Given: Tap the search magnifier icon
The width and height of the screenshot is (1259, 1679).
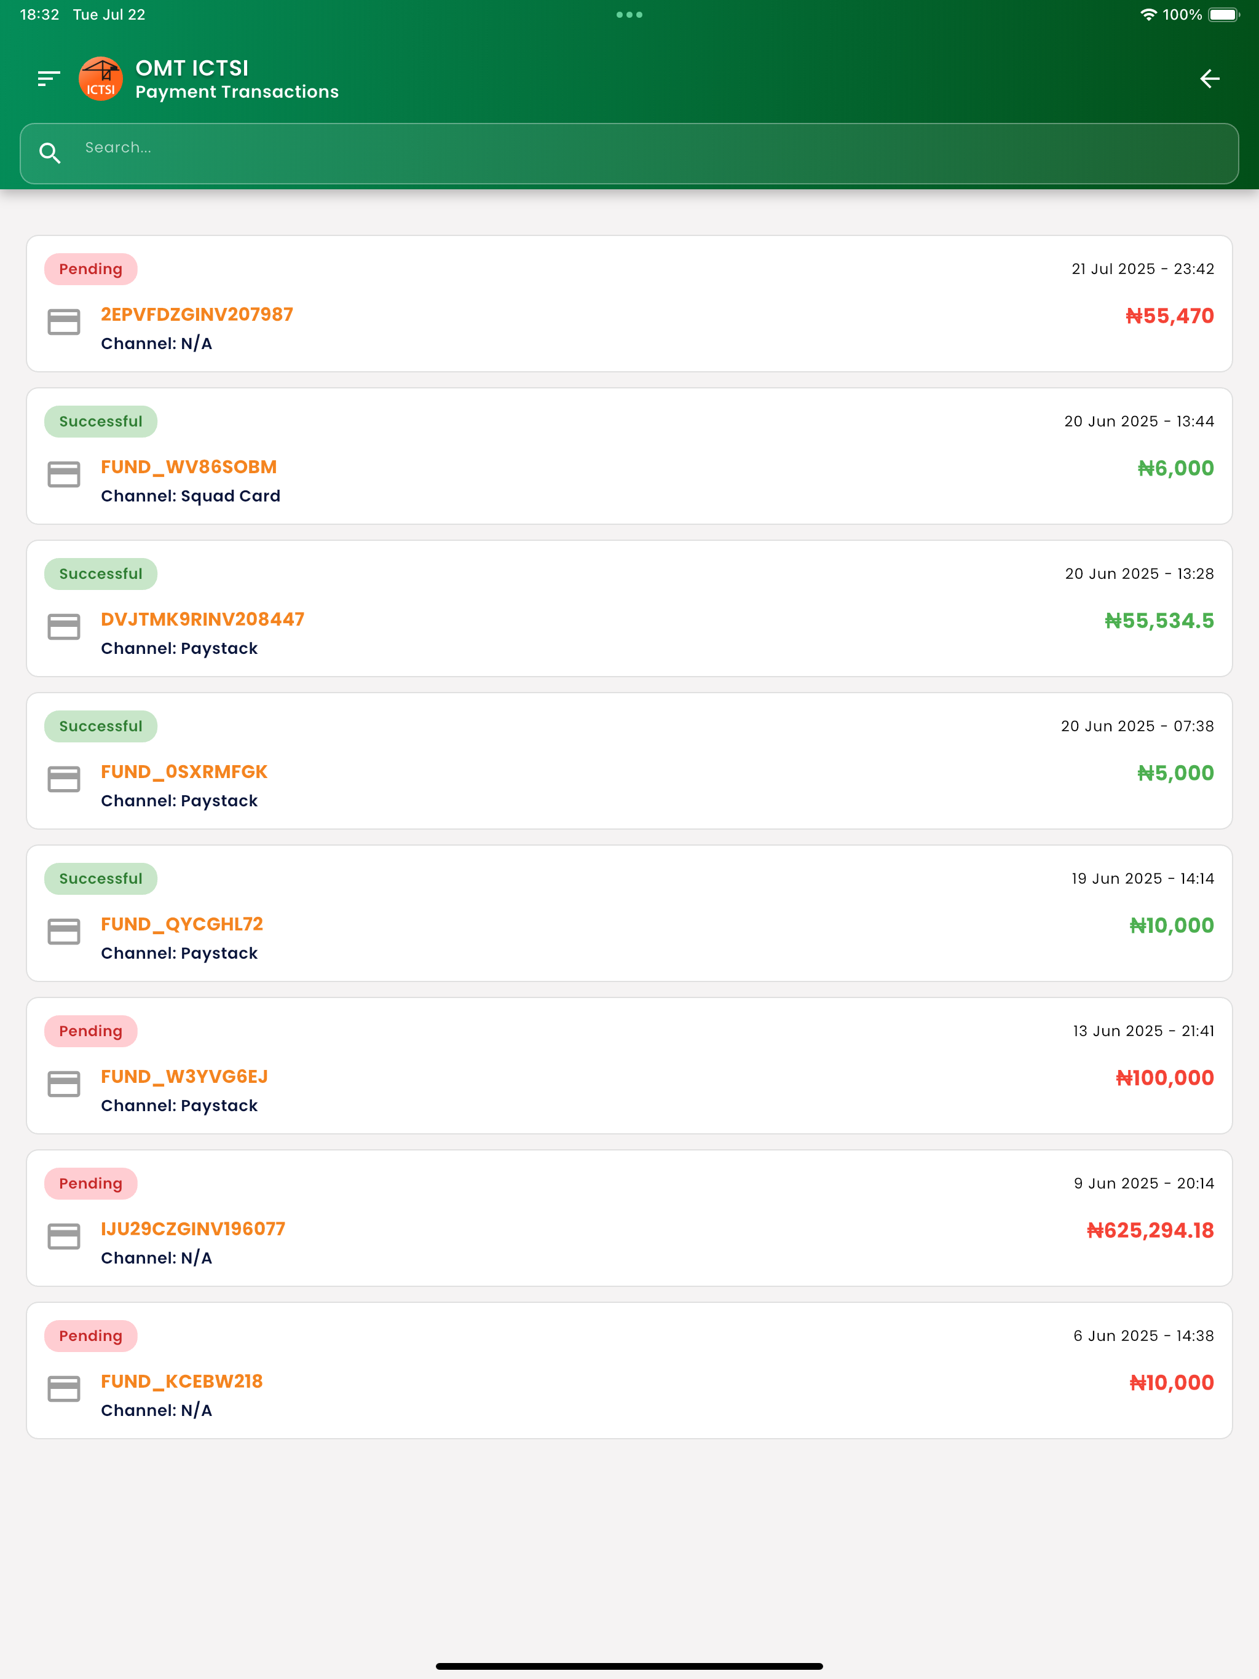Looking at the screenshot, I should pos(50,153).
